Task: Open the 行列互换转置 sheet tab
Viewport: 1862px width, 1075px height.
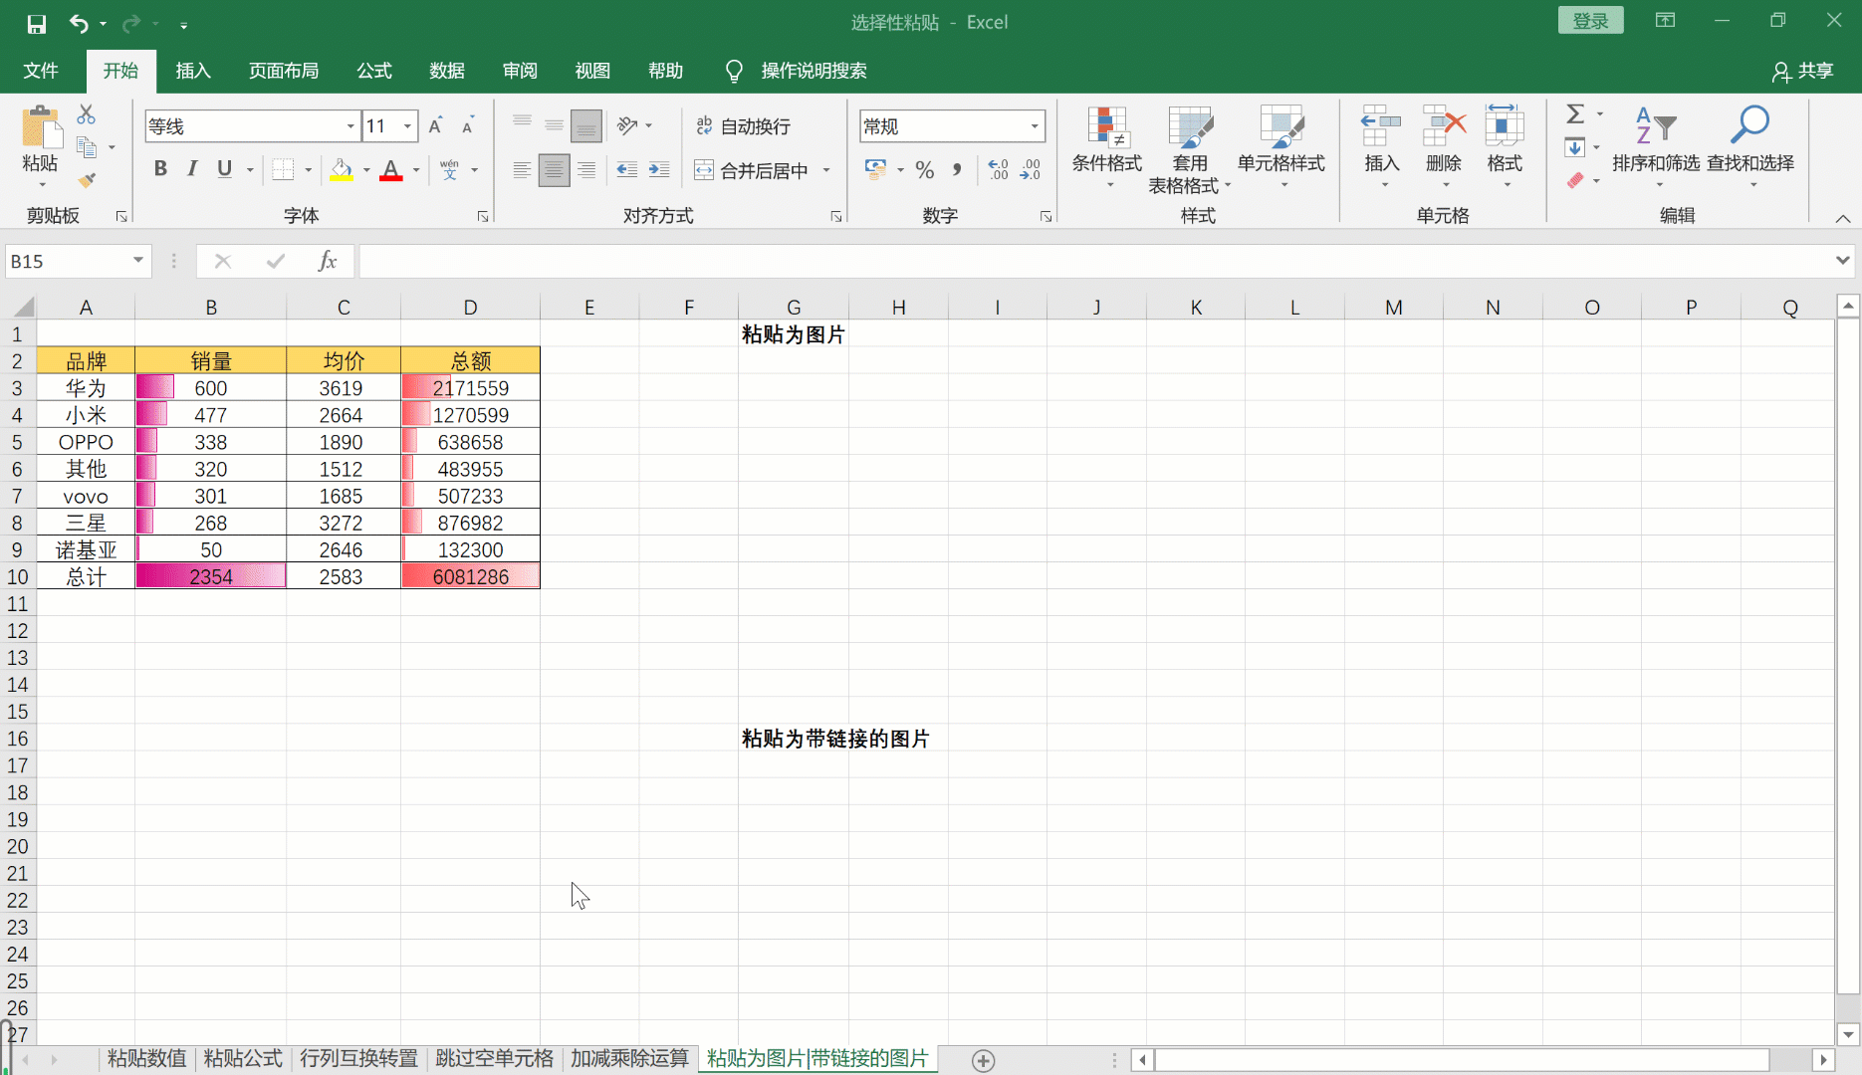Action: pyautogui.click(x=358, y=1058)
